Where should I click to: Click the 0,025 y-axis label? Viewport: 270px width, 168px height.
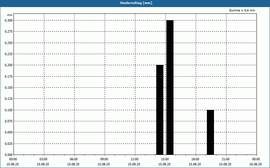(9, 144)
